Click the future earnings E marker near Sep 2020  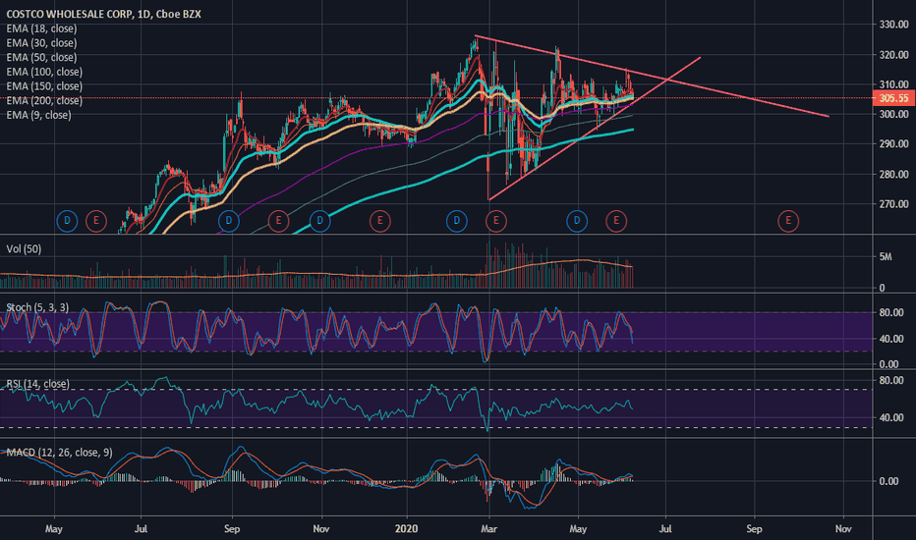pos(788,221)
